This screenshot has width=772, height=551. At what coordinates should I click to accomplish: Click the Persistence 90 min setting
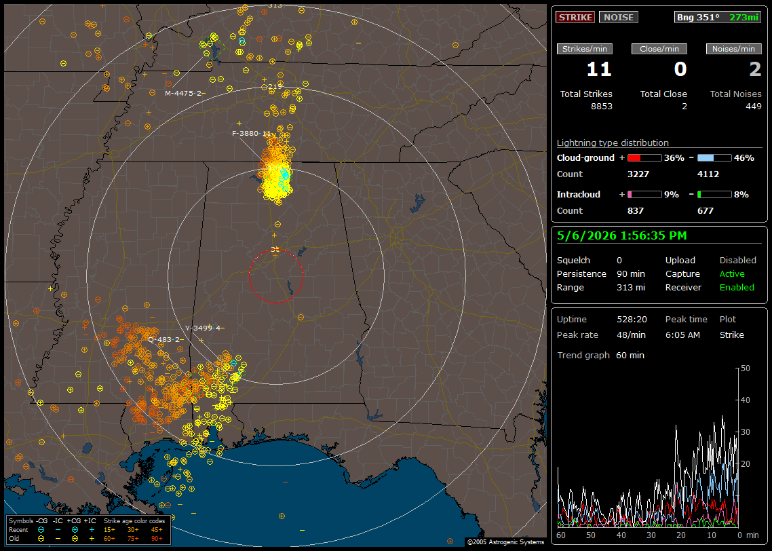click(x=600, y=273)
